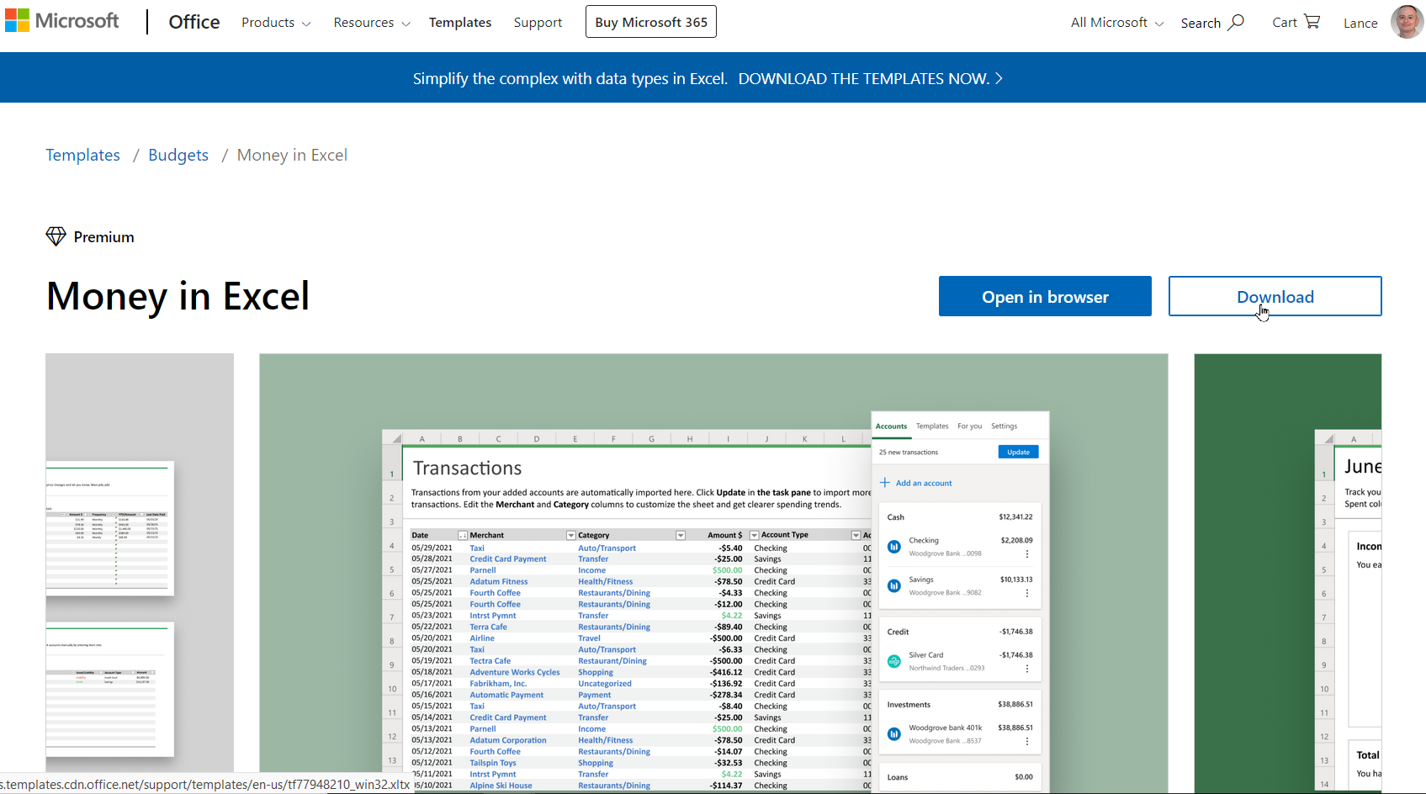The height and width of the screenshot is (794, 1426).
Task: Click the Download button
Action: click(x=1275, y=296)
